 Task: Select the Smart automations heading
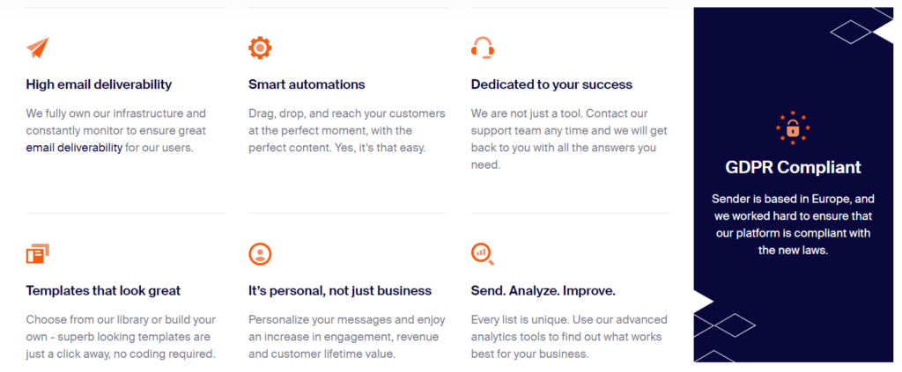click(307, 84)
